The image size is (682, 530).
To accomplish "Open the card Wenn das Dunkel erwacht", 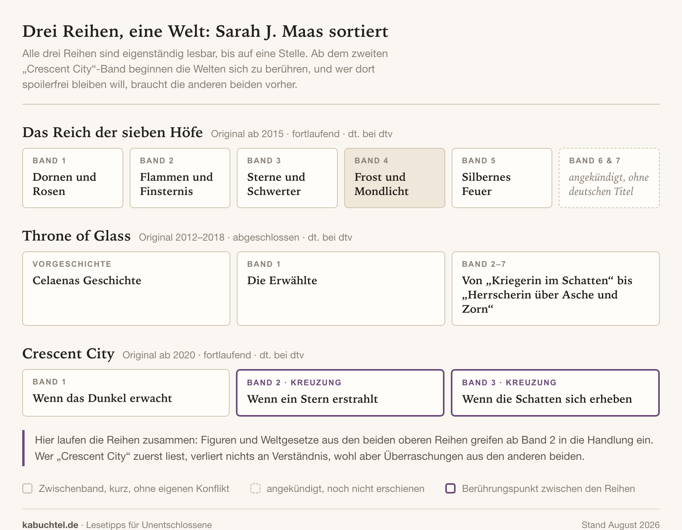I will click(x=126, y=393).
